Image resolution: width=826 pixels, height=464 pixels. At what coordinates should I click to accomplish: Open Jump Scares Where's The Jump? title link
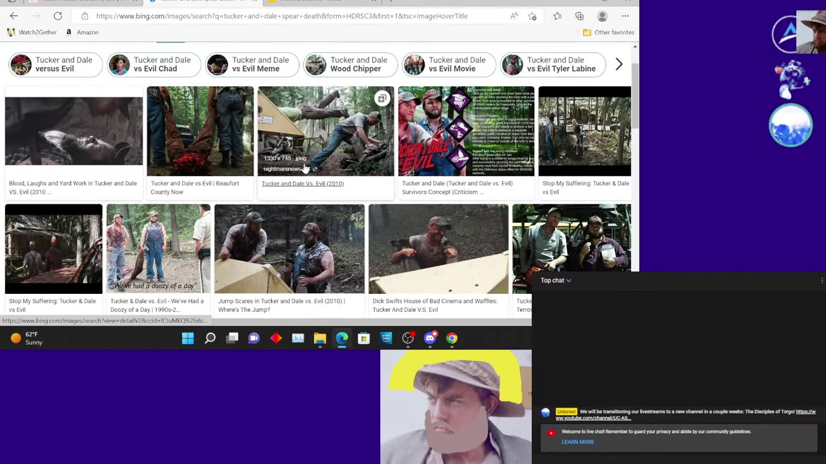pos(281,305)
